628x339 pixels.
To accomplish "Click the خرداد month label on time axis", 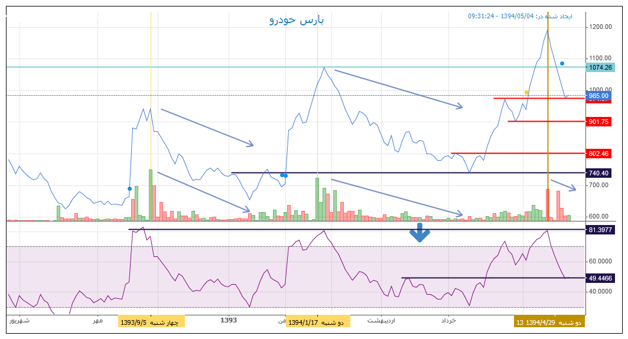I will coord(448,320).
